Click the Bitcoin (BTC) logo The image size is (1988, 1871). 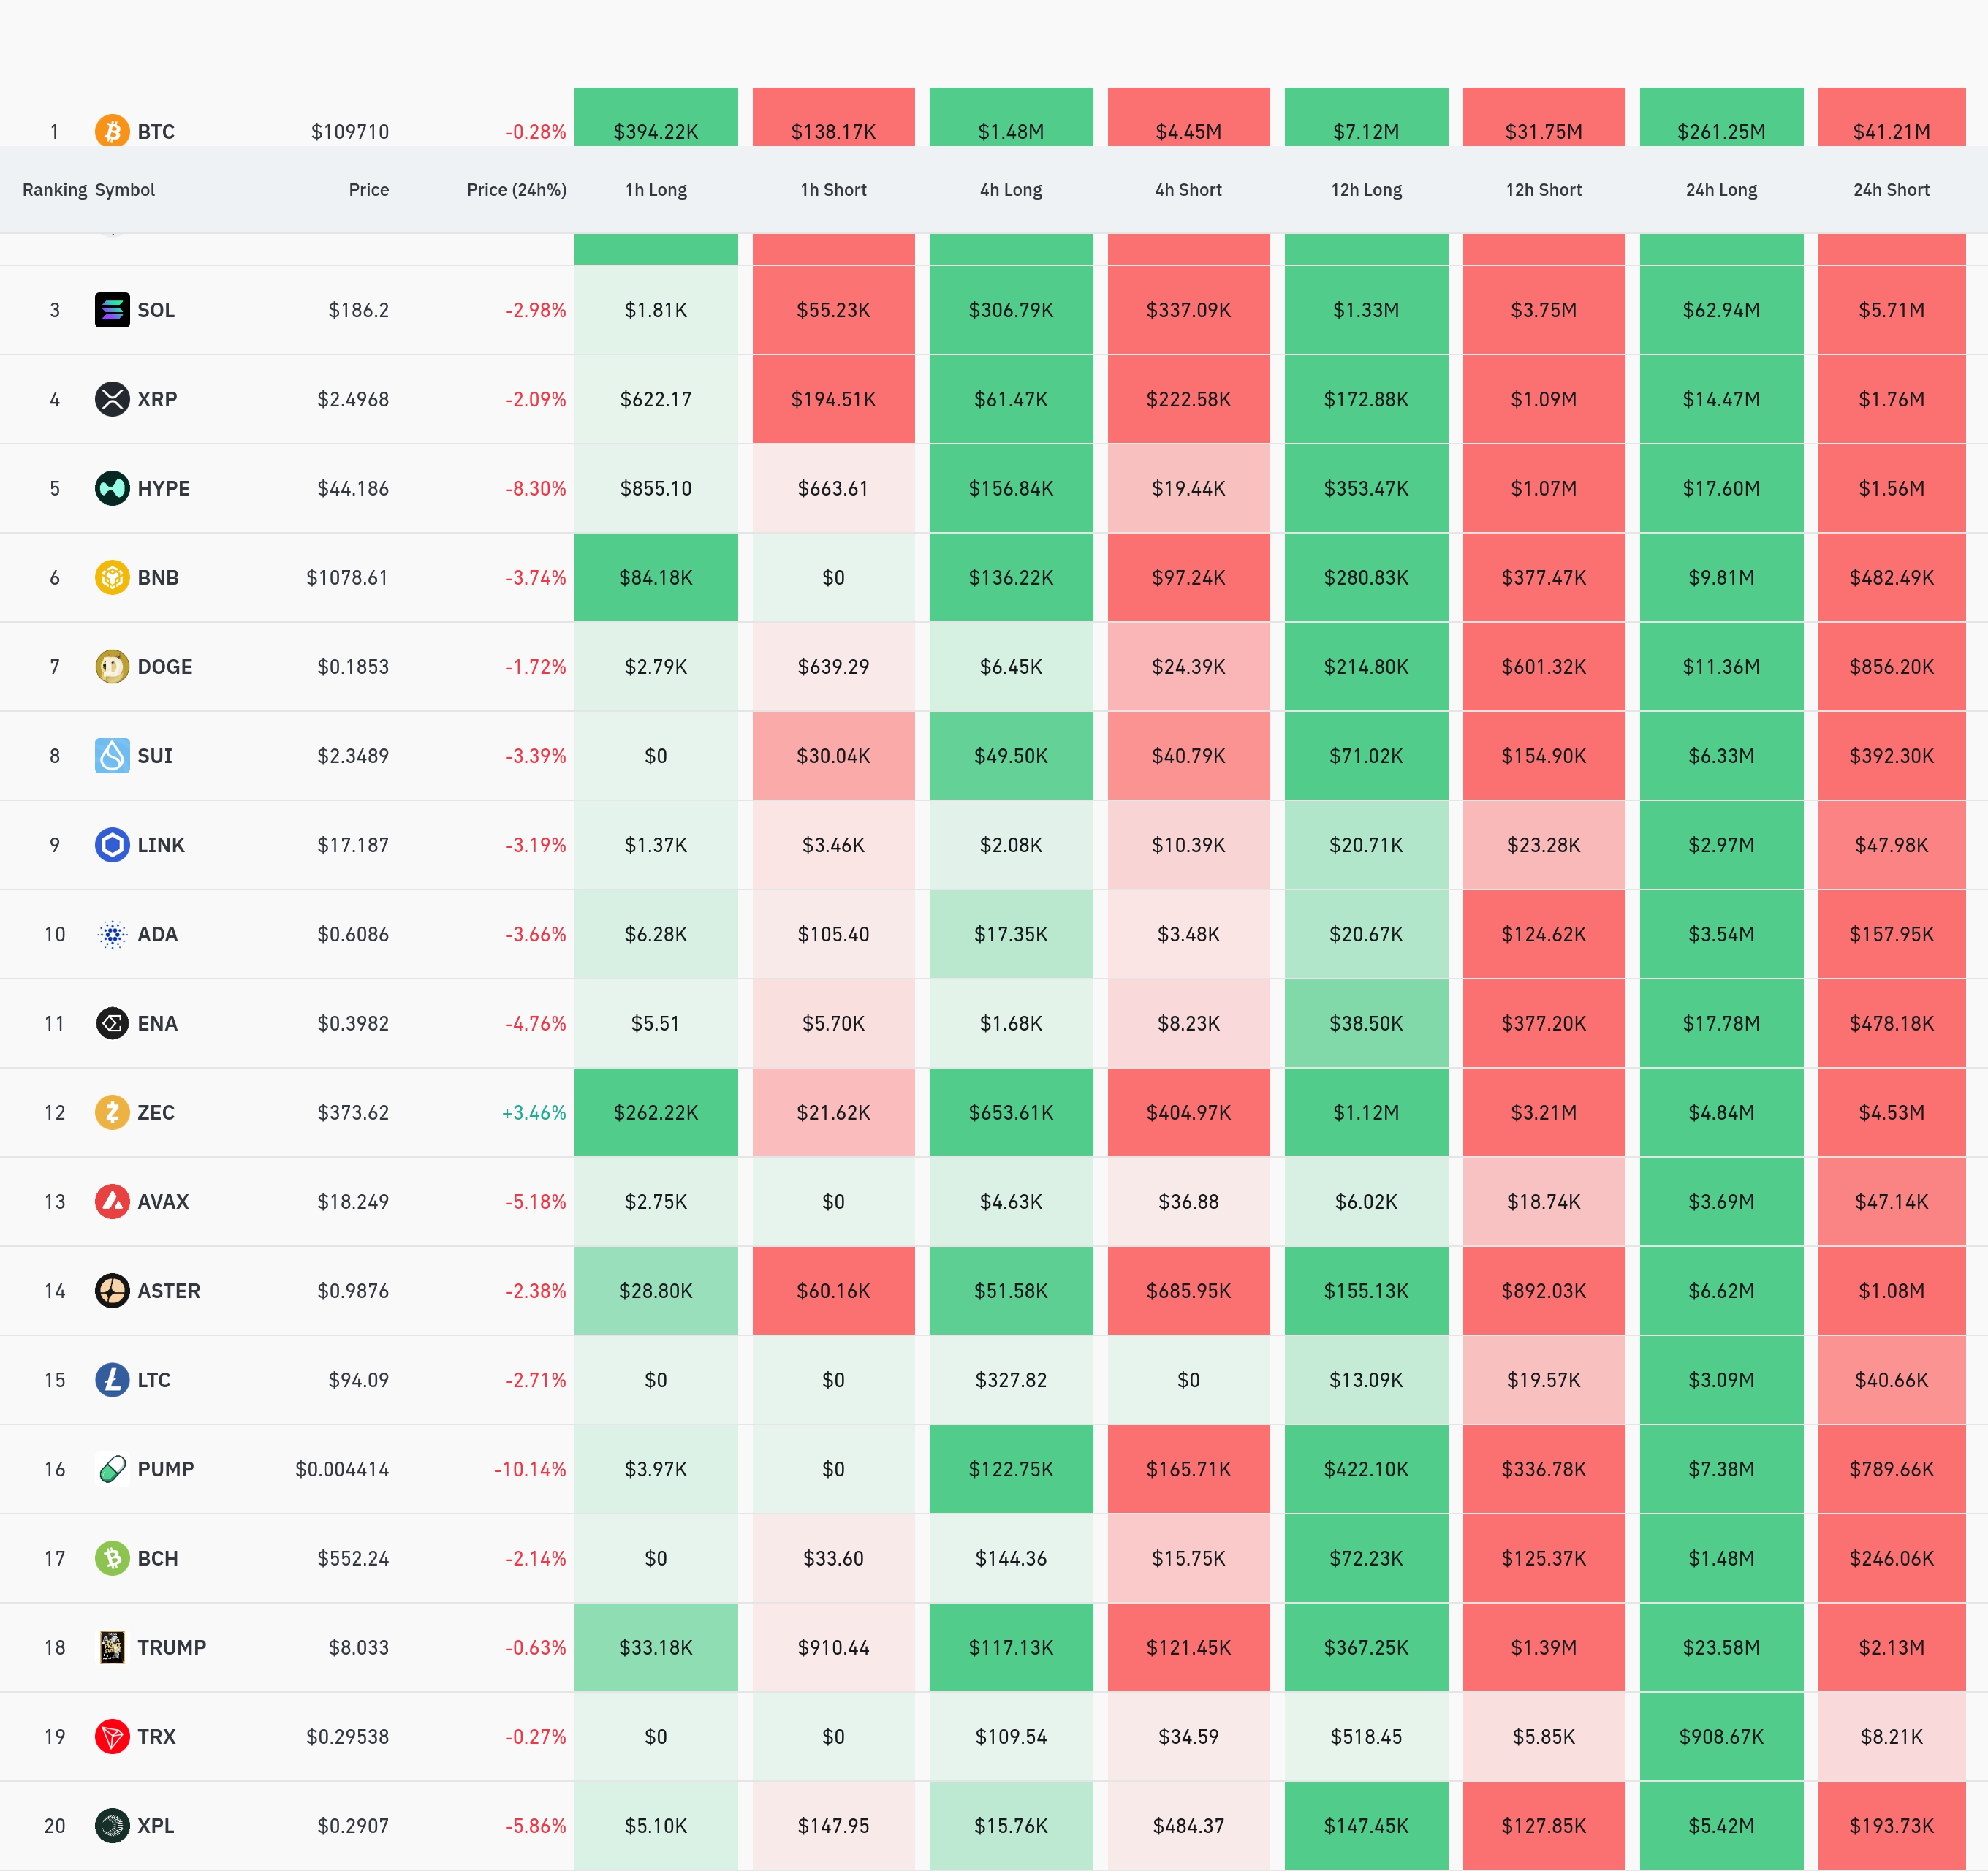click(112, 131)
